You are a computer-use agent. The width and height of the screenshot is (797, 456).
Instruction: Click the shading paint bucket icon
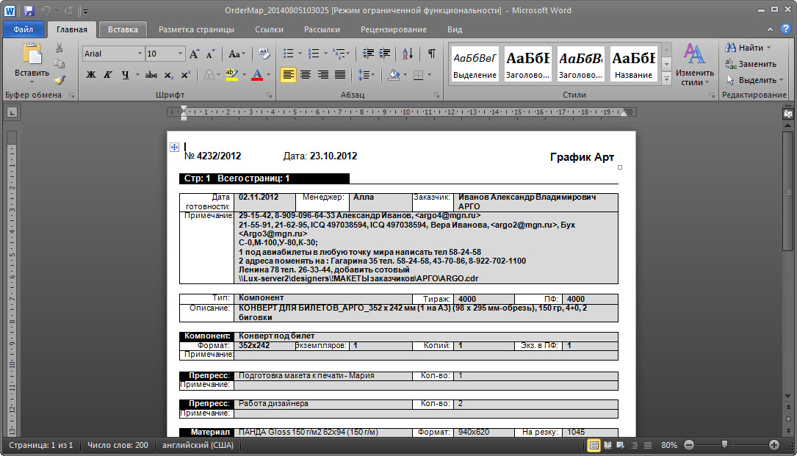[x=394, y=75]
